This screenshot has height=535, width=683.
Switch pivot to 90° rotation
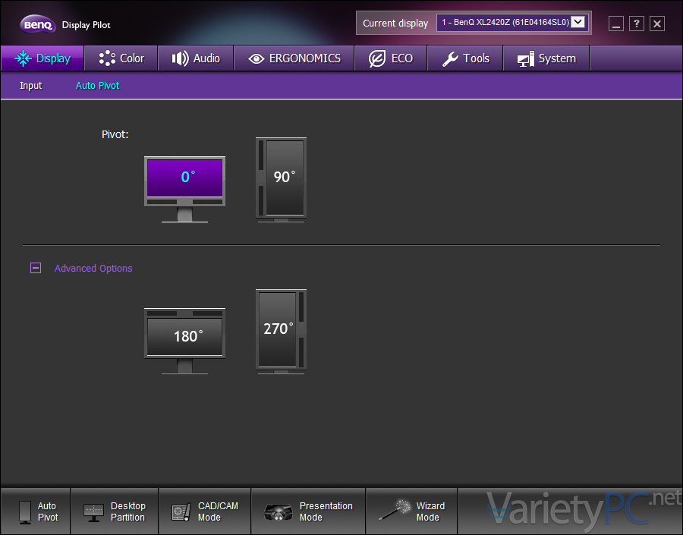pos(281,178)
